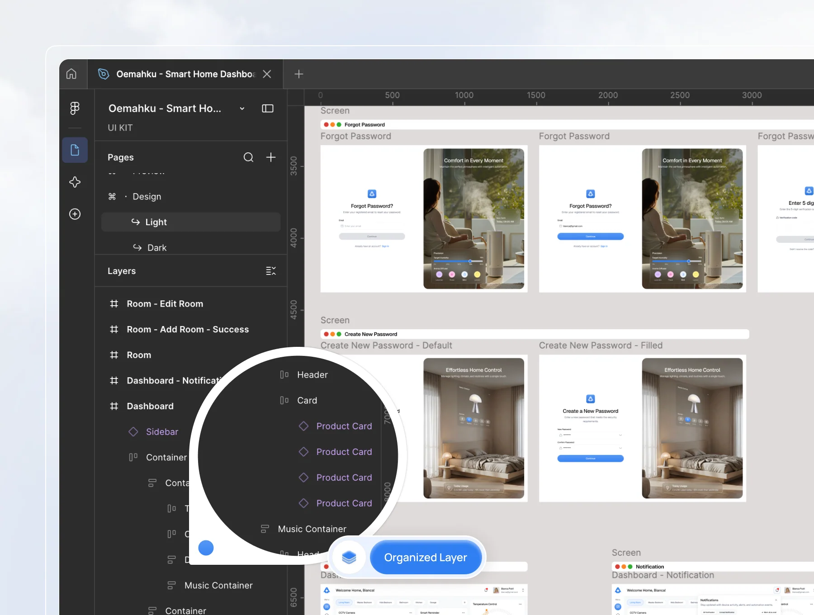Open the Design page
The width and height of the screenshot is (814, 615).
click(x=147, y=197)
